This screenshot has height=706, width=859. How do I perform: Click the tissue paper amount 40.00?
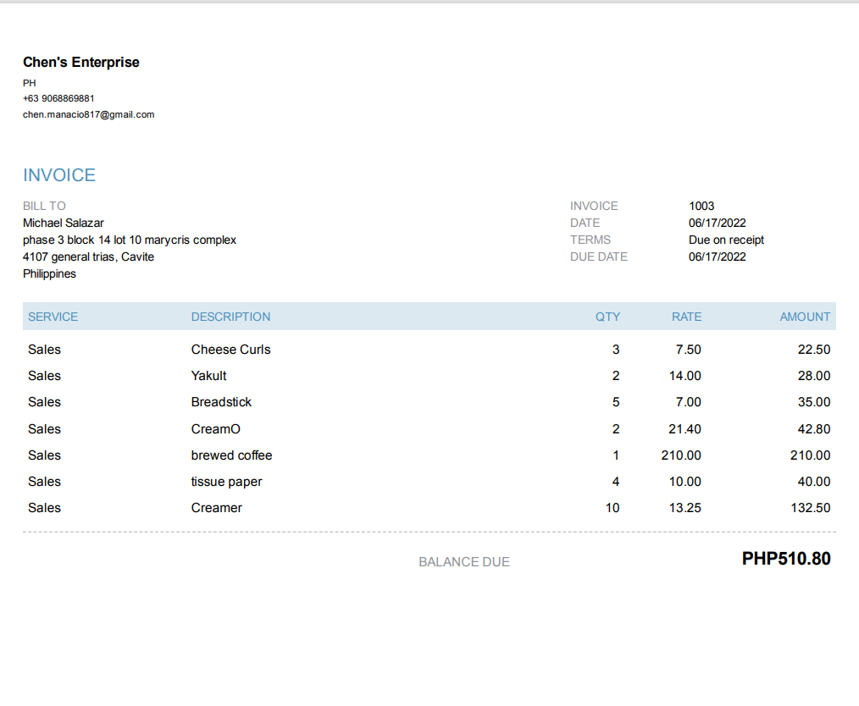pyautogui.click(x=814, y=482)
